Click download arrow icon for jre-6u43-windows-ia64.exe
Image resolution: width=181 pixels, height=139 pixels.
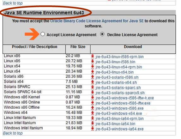click(x=93, y=129)
